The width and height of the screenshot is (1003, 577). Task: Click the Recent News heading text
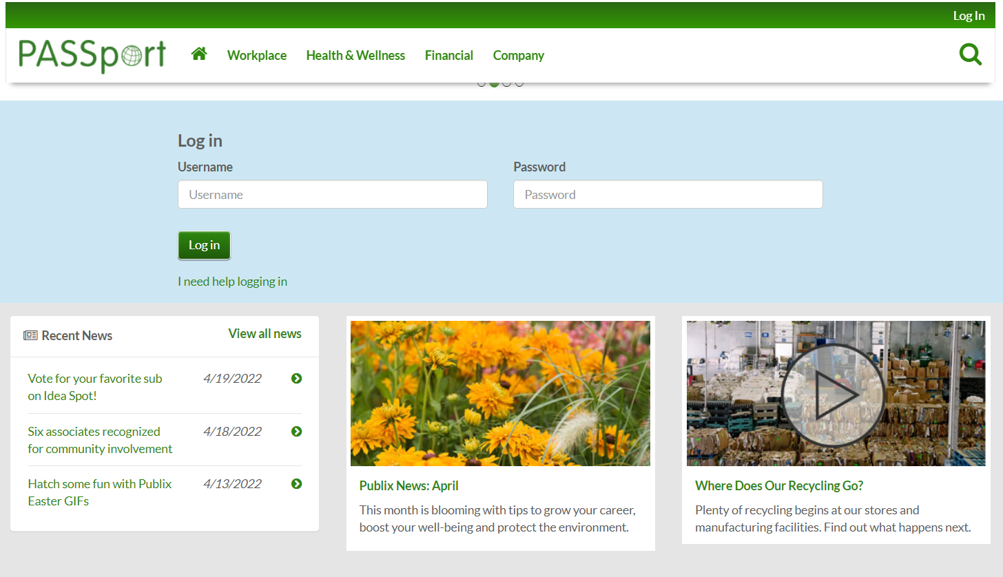click(77, 335)
